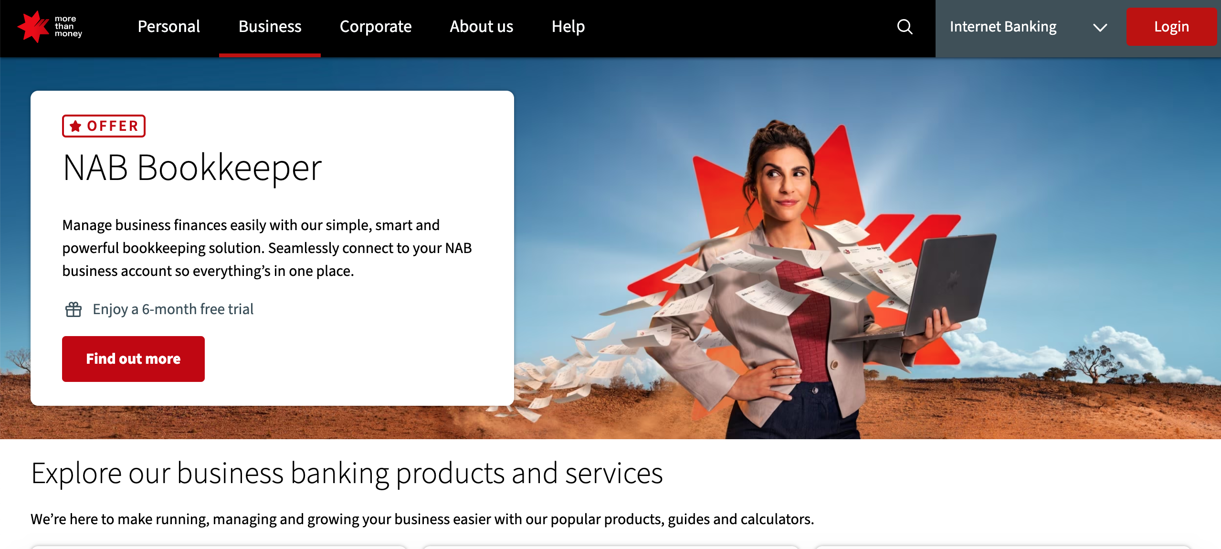Click the Login red button

coord(1171,26)
